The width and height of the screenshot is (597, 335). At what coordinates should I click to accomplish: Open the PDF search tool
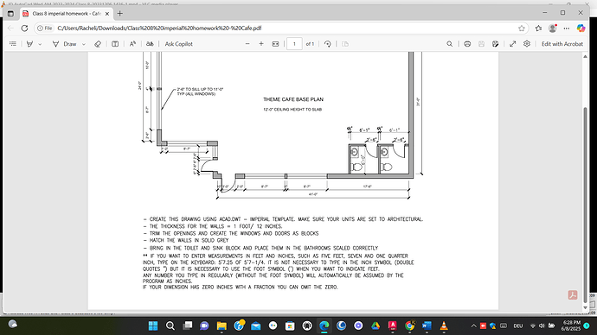[450, 44]
